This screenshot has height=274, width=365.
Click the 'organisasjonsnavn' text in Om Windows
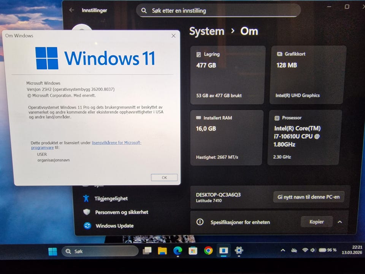(54, 160)
